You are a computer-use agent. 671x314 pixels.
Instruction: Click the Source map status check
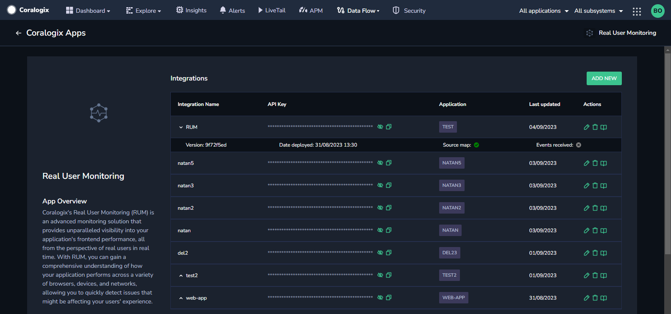[x=476, y=145]
